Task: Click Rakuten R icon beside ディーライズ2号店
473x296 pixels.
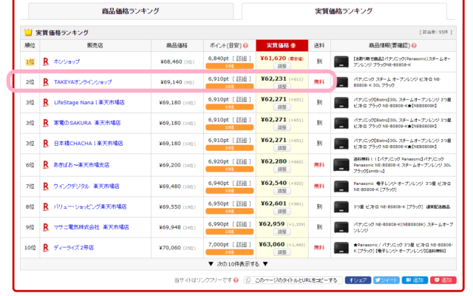Action: [x=46, y=248]
